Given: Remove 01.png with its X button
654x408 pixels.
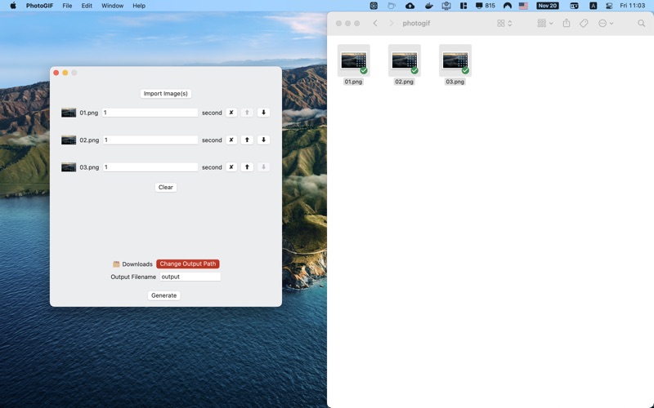Looking at the screenshot, I should (x=231, y=113).
